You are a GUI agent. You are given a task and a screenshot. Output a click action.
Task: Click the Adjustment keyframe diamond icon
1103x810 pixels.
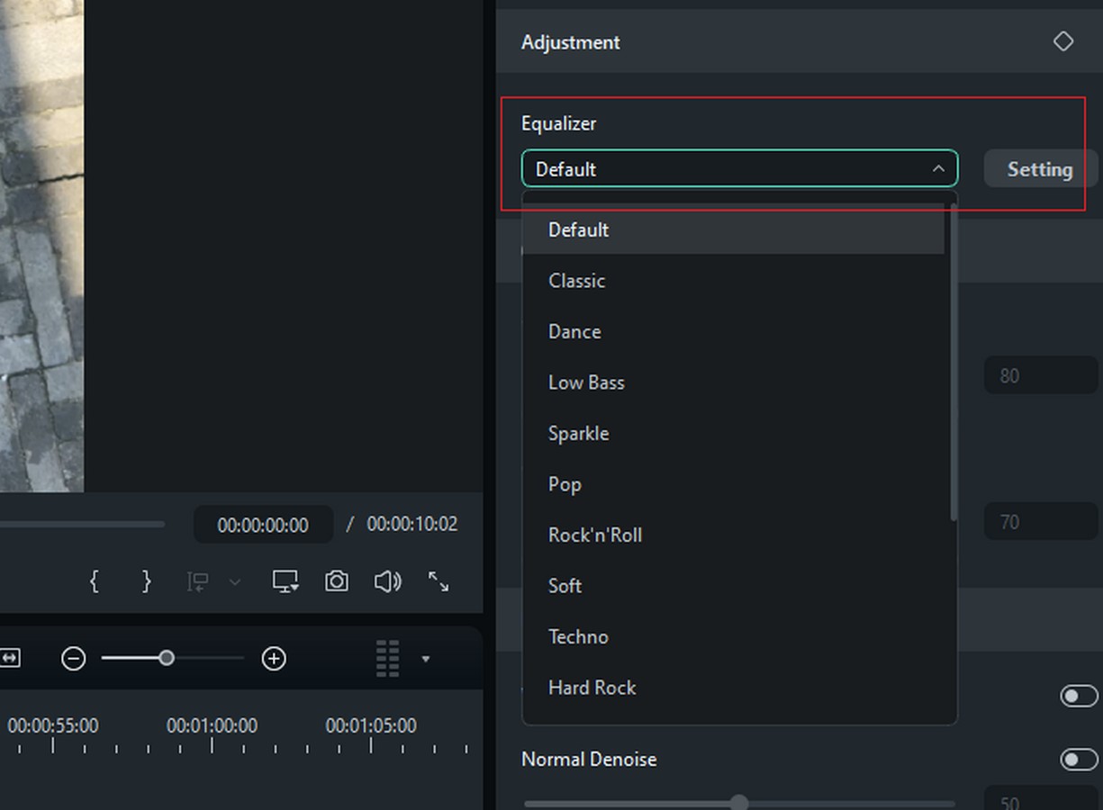click(1063, 41)
